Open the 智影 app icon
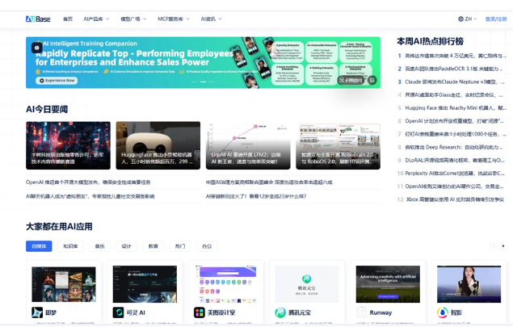 [443, 312]
